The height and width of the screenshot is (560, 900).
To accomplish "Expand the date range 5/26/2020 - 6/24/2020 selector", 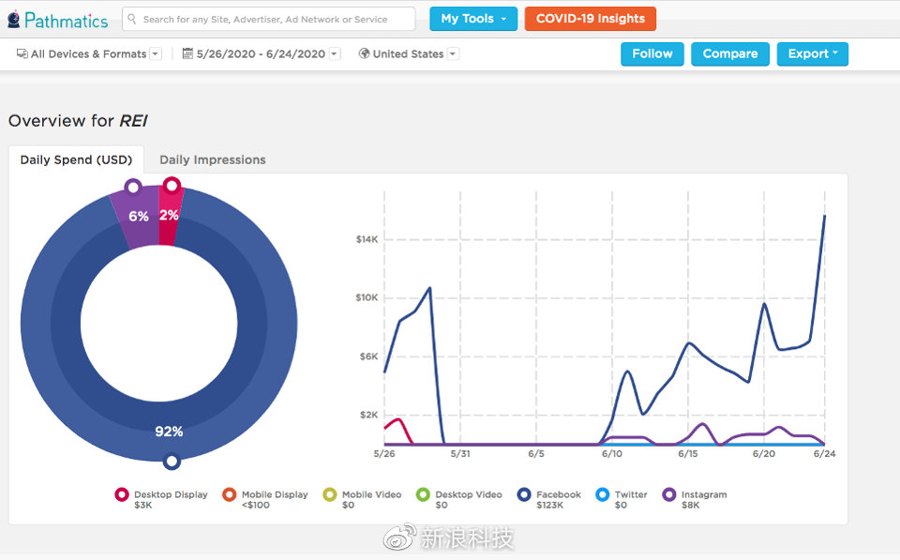I will click(335, 54).
